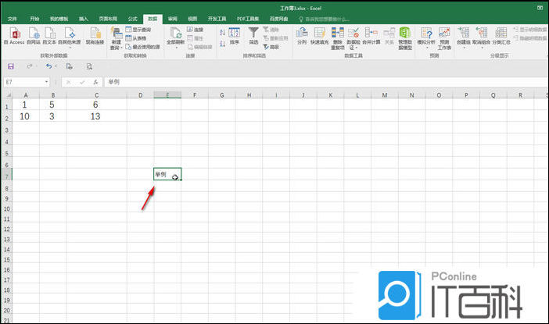Click Subtotal (分类汇总)
This screenshot has width=549, height=324.
coord(501,36)
